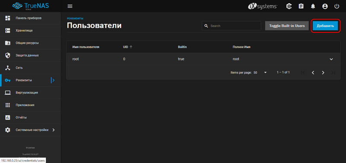346x163 pixels.
Task: Click the РЕКВИЗИТЫ breadcrumb link
Action: tap(75, 18)
